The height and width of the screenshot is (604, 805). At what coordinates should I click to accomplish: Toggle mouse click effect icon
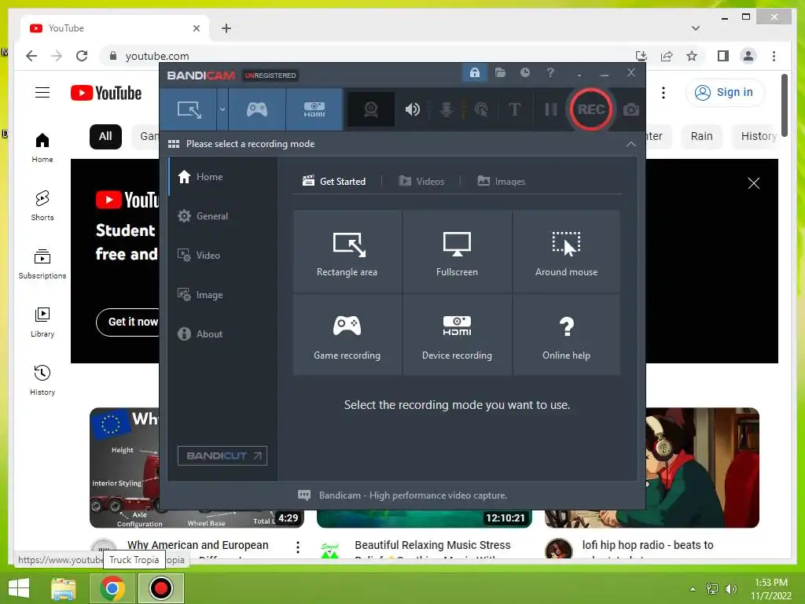pos(481,109)
